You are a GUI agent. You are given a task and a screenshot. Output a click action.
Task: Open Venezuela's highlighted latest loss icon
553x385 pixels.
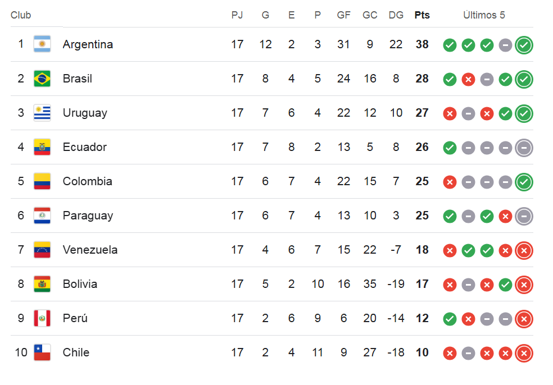[524, 250]
